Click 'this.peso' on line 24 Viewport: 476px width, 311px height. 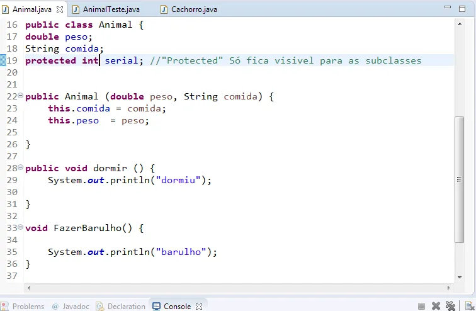(73, 121)
